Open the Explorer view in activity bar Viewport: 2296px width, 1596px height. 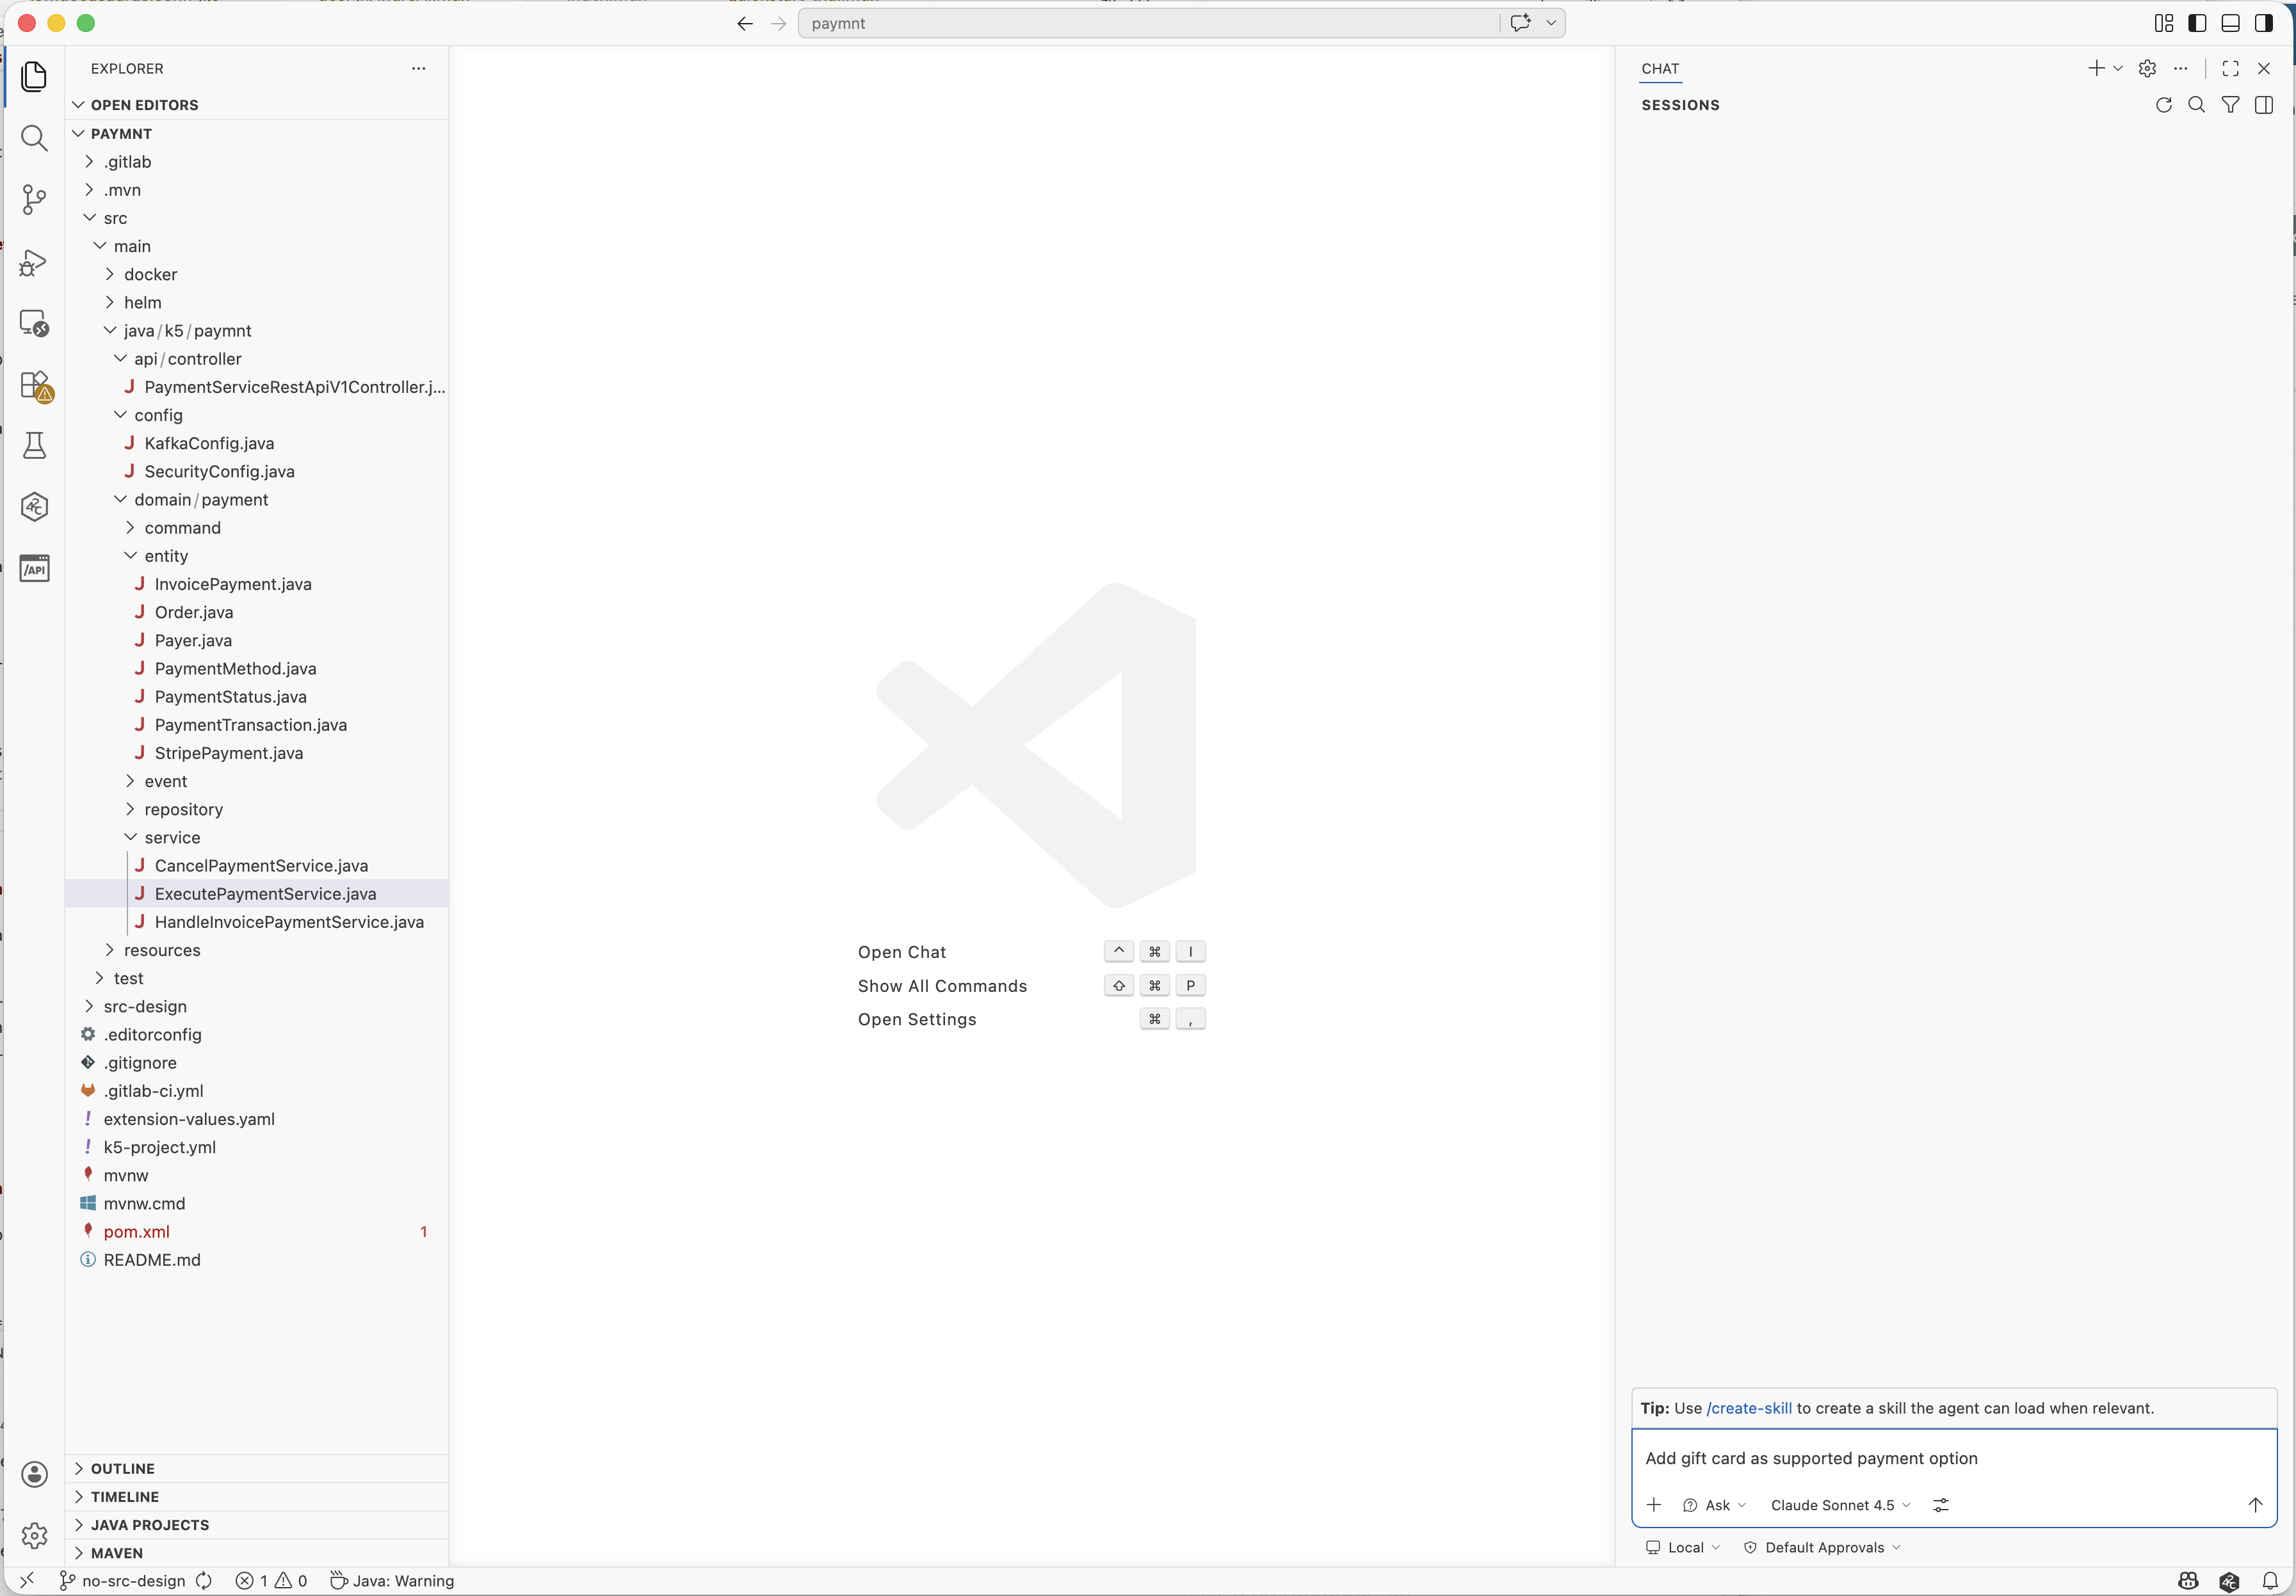(x=34, y=76)
